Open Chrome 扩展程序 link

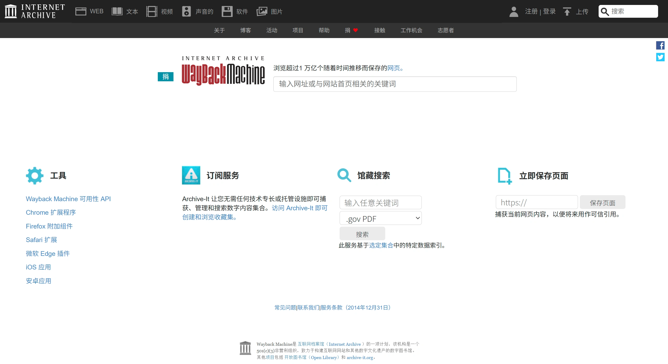(51, 212)
